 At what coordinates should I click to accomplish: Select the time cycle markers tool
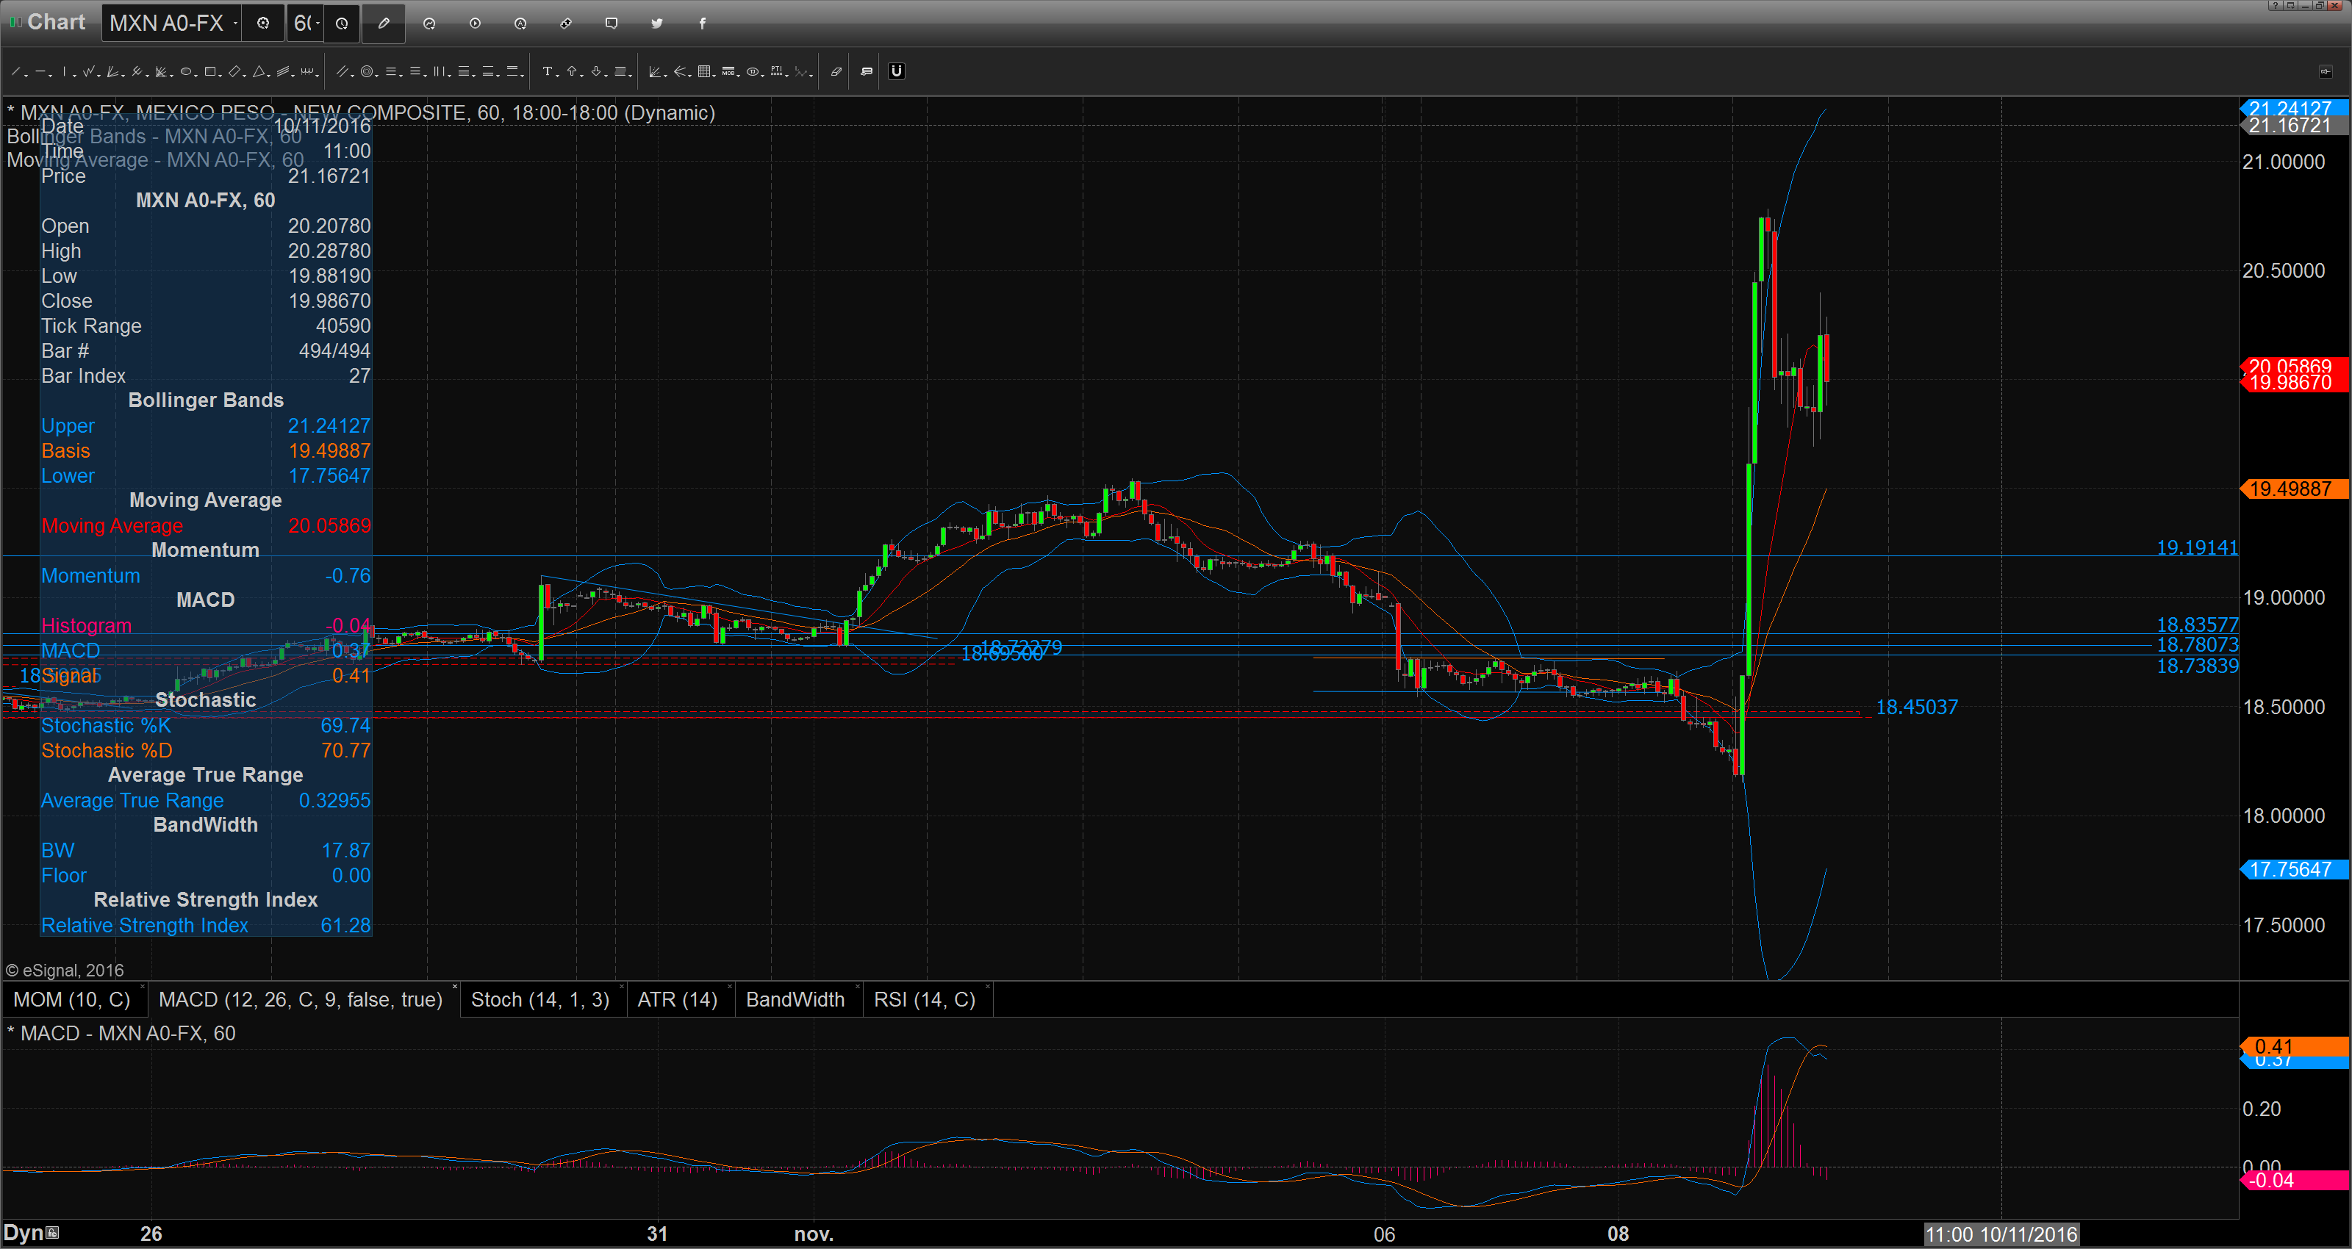pyautogui.click(x=306, y=71)
